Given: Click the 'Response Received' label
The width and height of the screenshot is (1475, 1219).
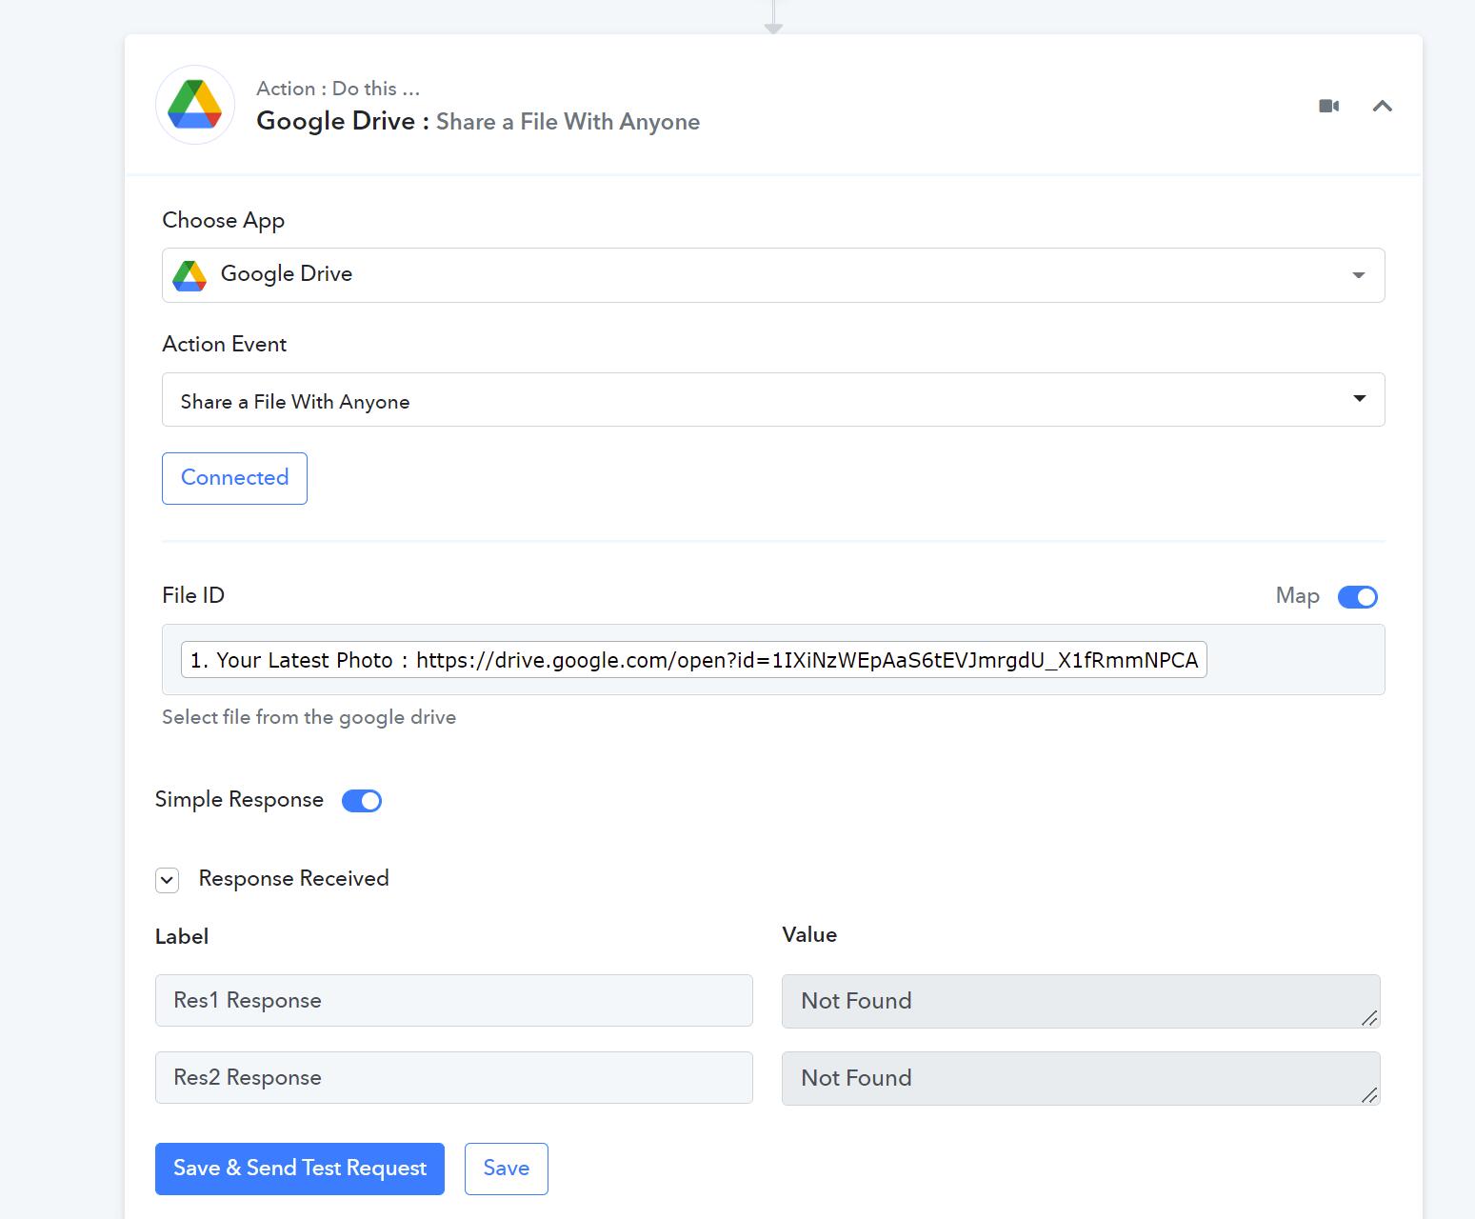Looking at the screenshot, I should [x=293, y=878].
